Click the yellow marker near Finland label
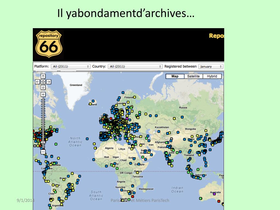 pos(135,97)
